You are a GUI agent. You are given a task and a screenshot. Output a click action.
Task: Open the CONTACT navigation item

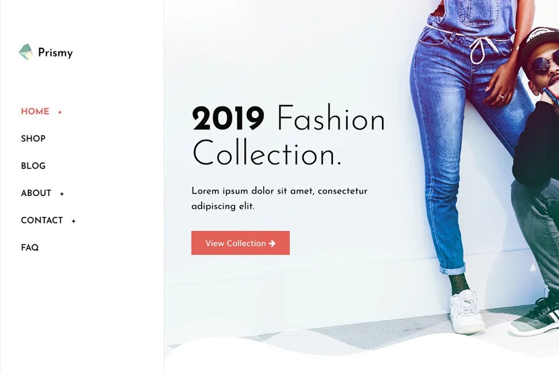(x=42, y=221)
